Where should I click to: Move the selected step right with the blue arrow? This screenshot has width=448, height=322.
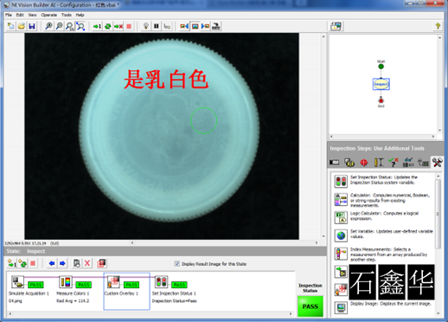tap(62, 263)
